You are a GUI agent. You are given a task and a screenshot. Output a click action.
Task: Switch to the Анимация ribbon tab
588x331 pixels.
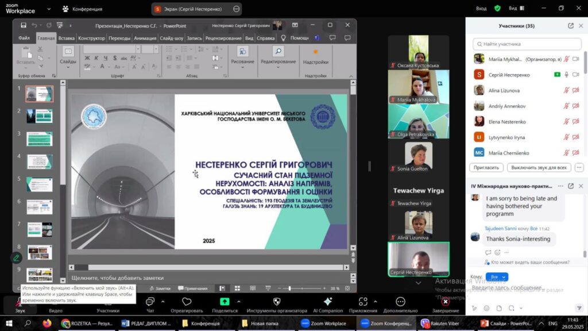pyautogui.click(x=145, y=38)
